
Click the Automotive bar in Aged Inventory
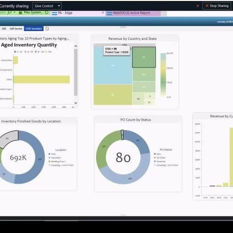[16, 60]
